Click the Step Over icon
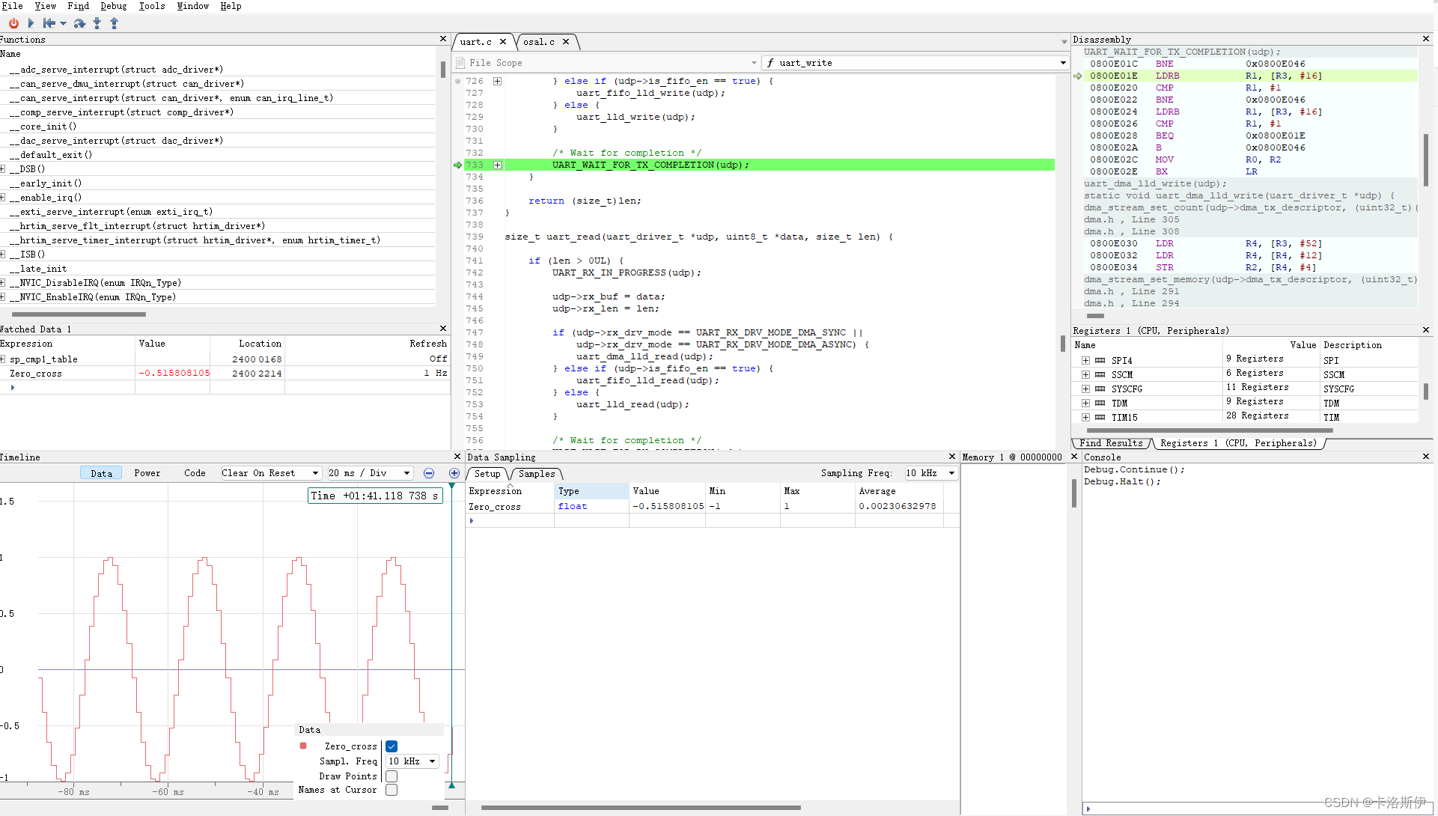The height and width of the screenshot is (816, 1438). 79,23
